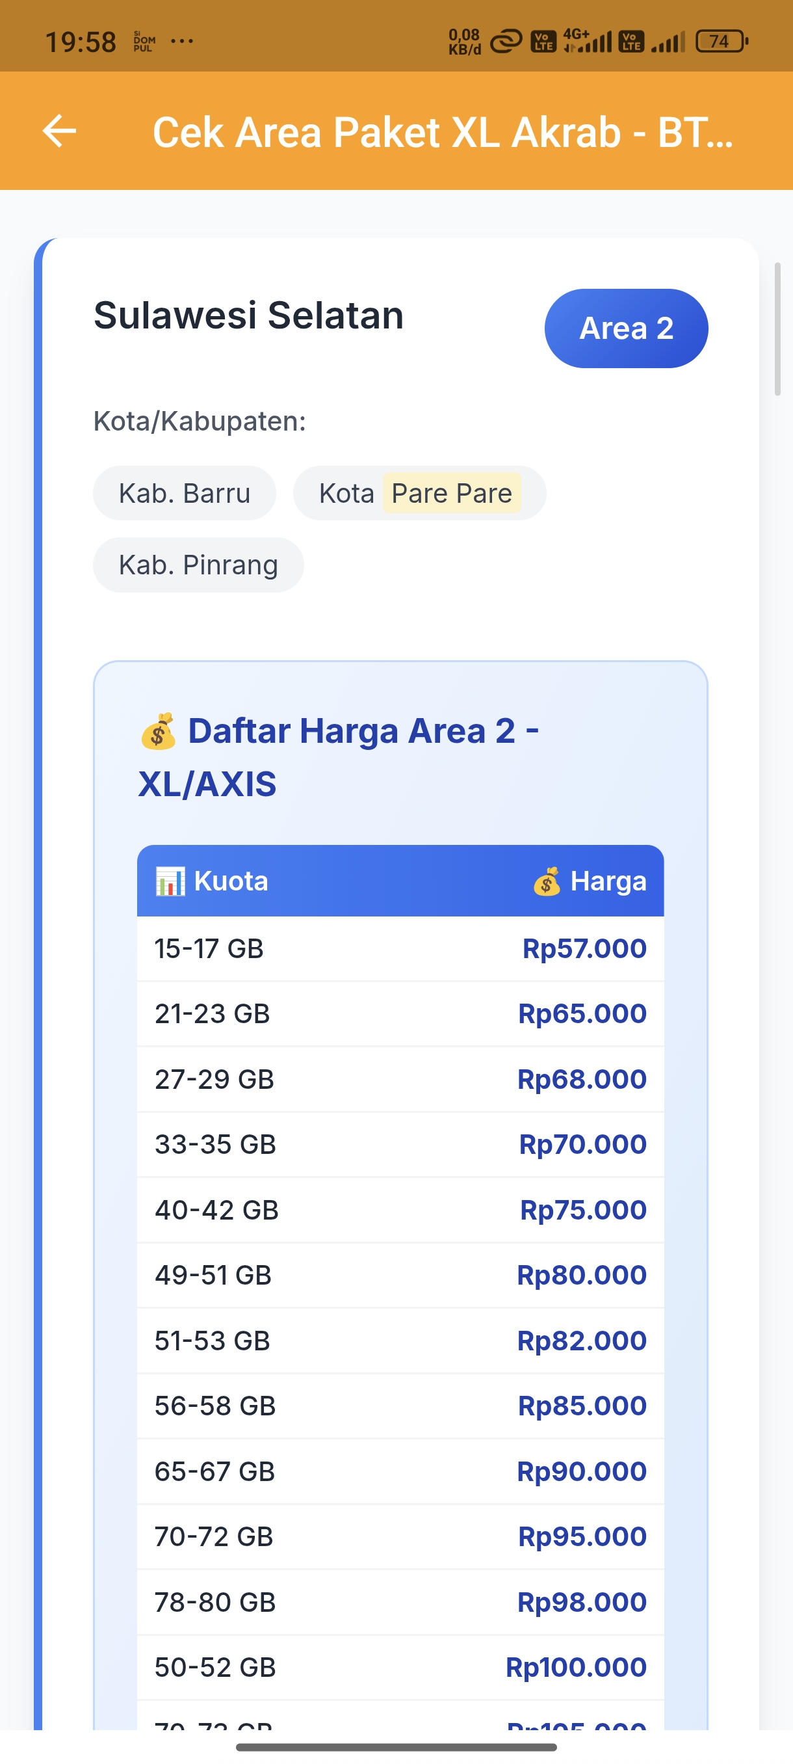Tap the link/VPN icon in status bar
Image resolution: width=793 pixels, height=1764 pixels.
click(x=506, y=42)
